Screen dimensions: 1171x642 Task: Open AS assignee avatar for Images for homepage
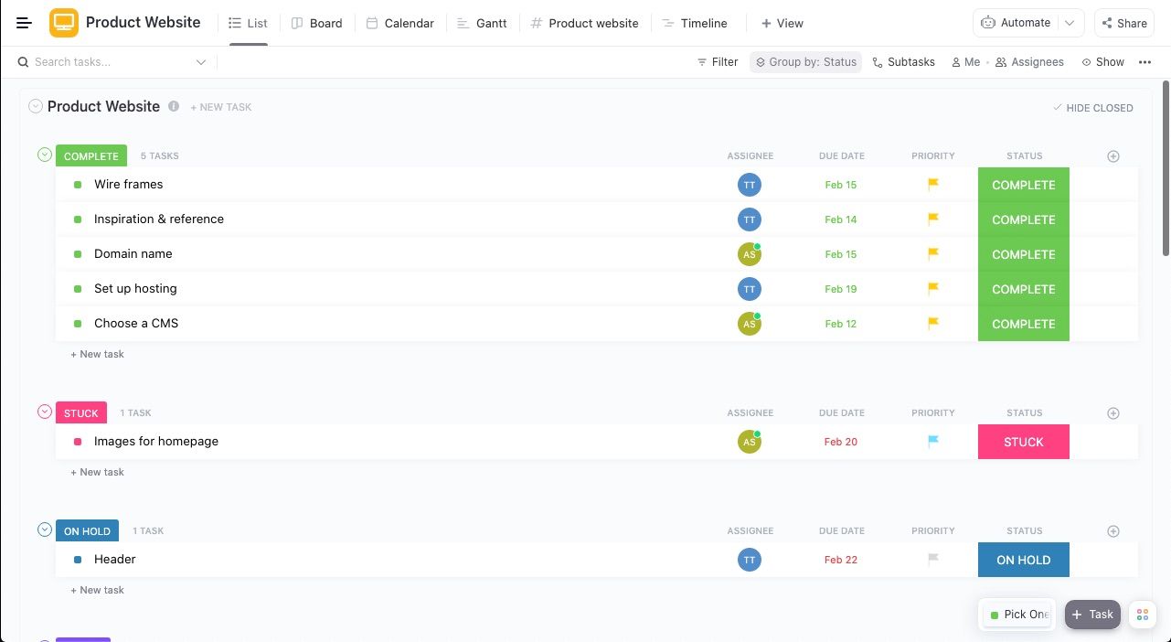750,442
